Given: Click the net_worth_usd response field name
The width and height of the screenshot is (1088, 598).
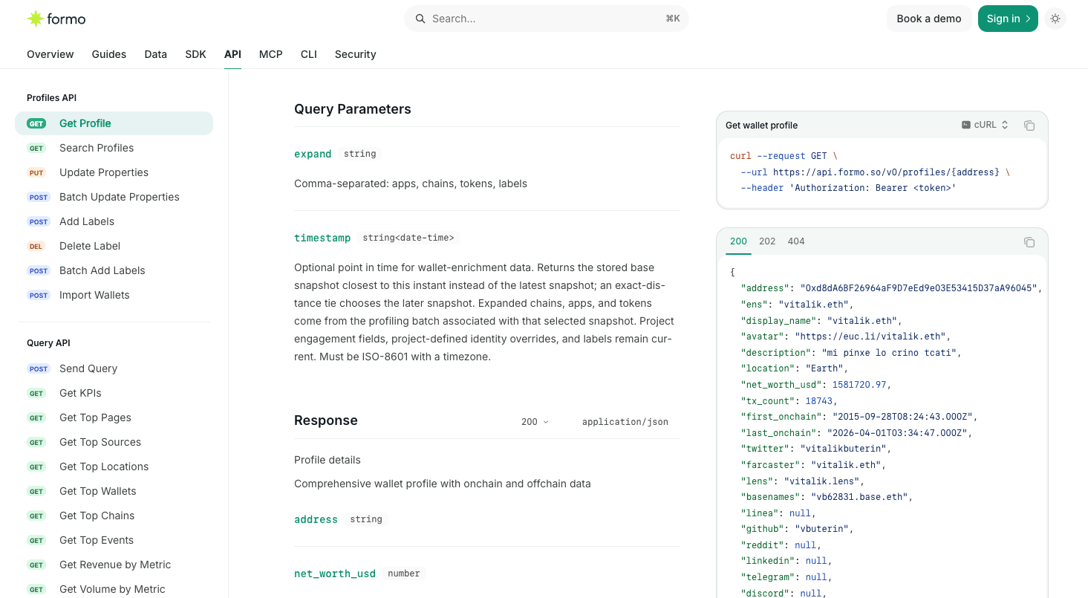Looking at the screenshot, I should coord(335,573).
